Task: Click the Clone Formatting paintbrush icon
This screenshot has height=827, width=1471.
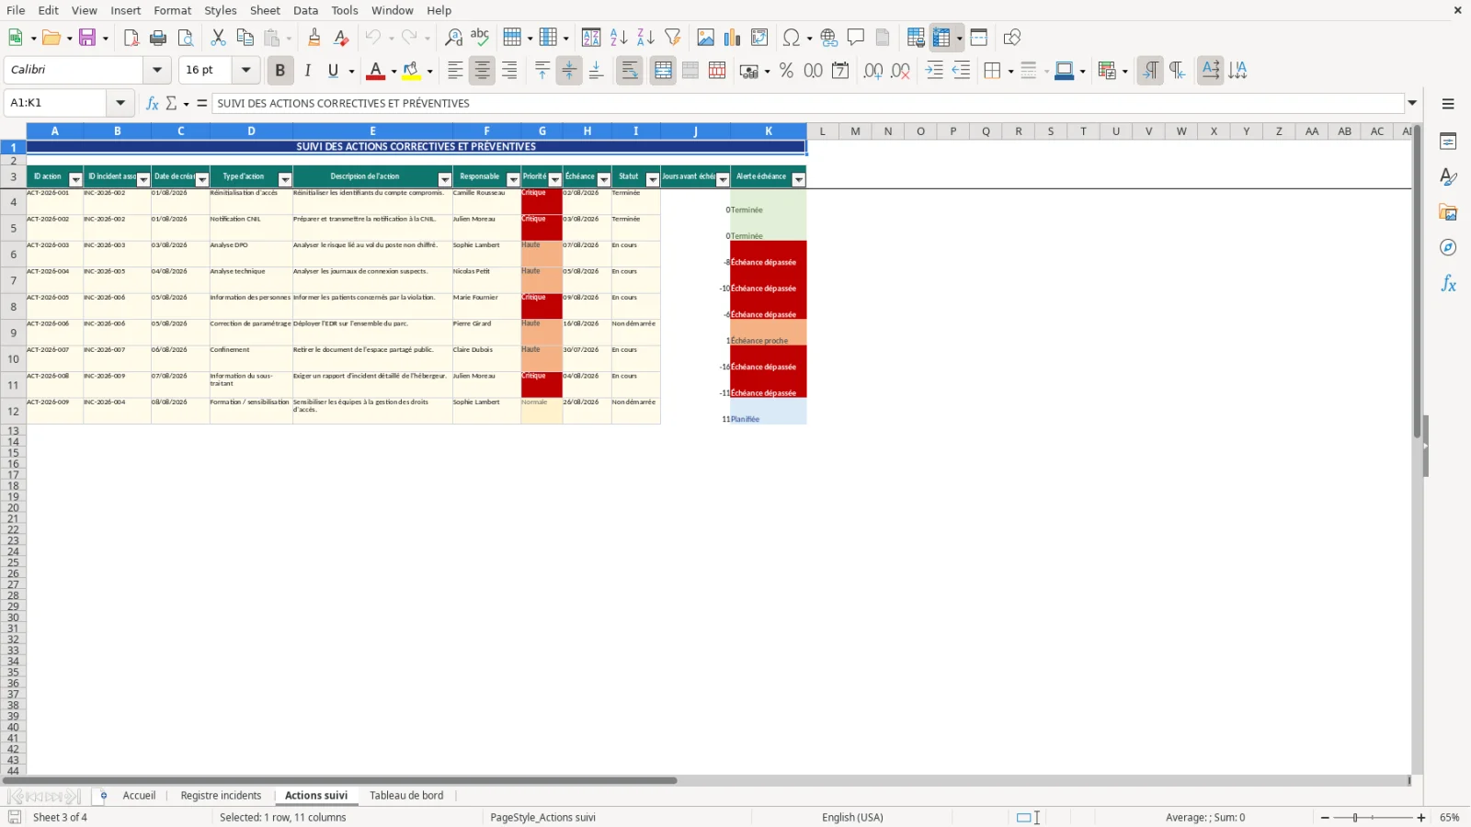Action: click(x=314, y=38)
